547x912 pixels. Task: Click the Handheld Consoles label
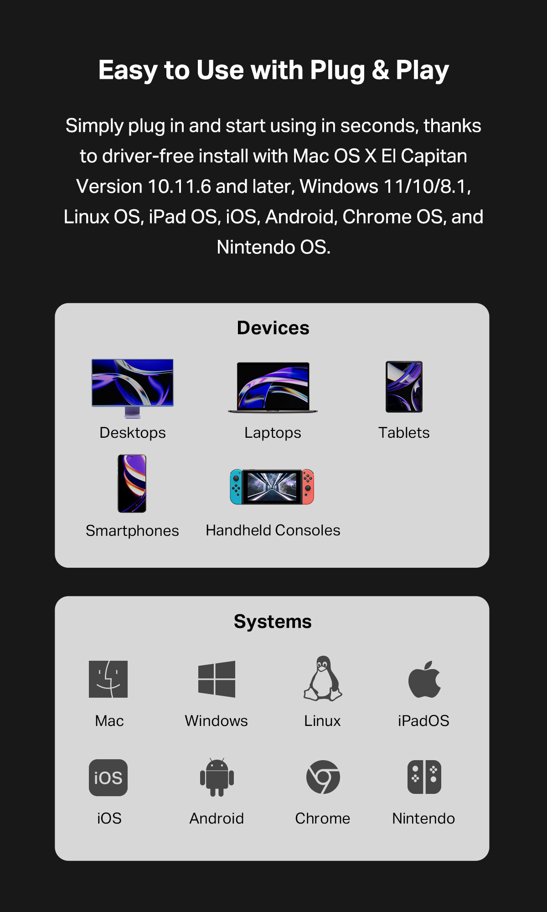coord(273,530)
